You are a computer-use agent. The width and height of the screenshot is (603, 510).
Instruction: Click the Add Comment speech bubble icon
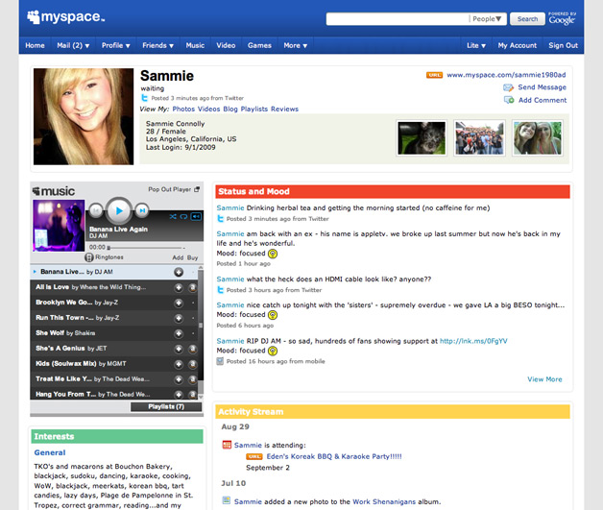(x=509, y=100)
